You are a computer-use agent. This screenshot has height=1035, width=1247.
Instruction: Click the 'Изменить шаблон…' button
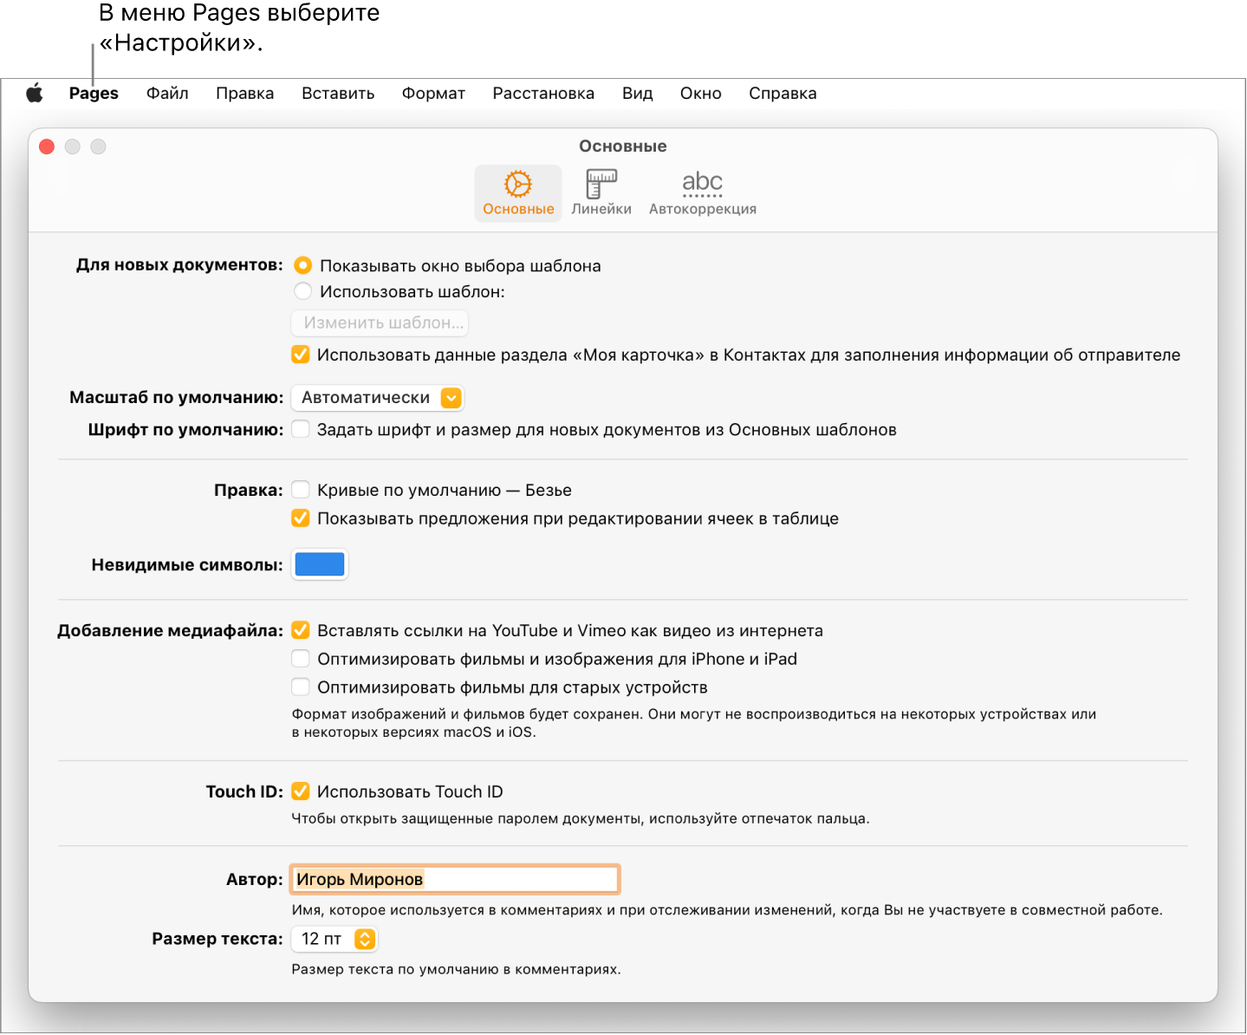380,323
